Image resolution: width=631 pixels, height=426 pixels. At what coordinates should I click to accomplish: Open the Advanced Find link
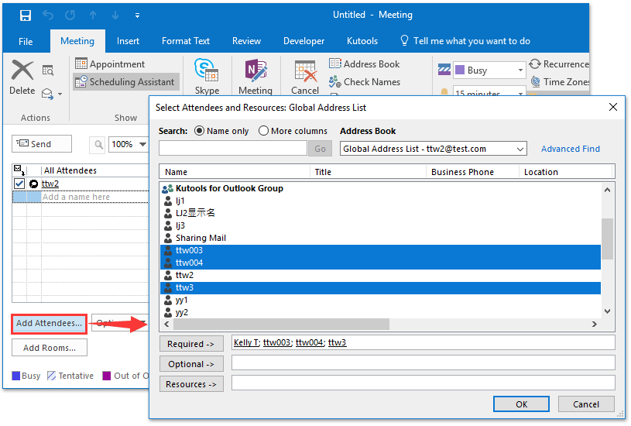tap(570, 149)
